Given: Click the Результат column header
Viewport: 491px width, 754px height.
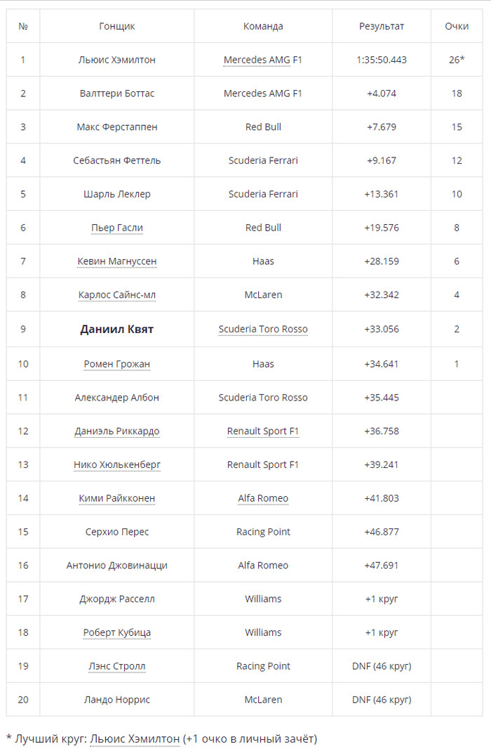Looking at the screenshot, I should pos(382,26).
